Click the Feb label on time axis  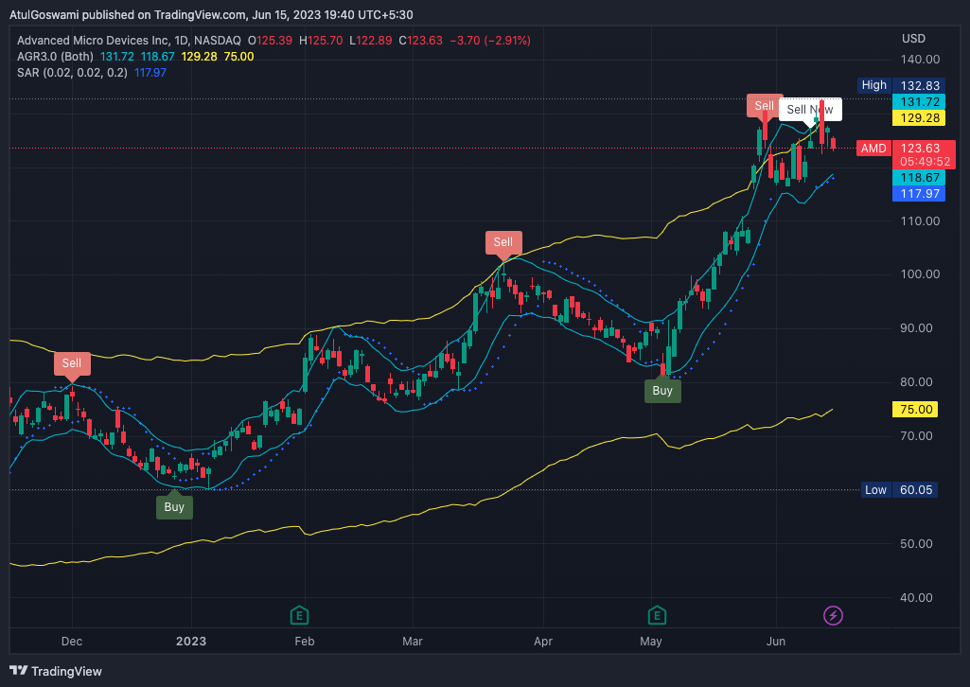click(305, 642)
